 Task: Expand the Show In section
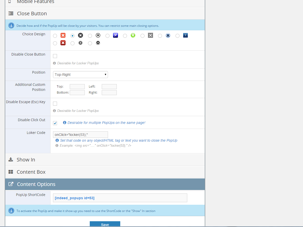click(x=26, y=160)
